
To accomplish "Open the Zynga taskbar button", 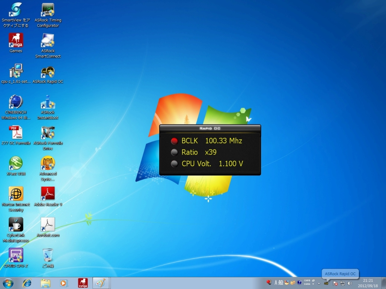I will tap(83, 283).
